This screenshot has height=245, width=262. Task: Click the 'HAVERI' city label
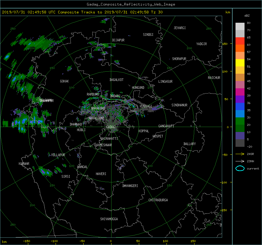tap(101, 174)
